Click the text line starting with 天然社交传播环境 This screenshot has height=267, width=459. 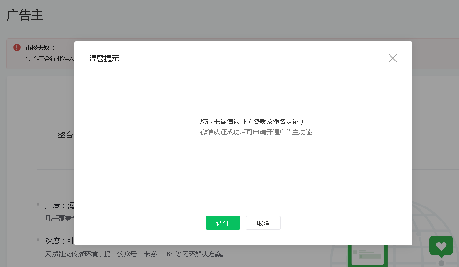pos(135,254)
